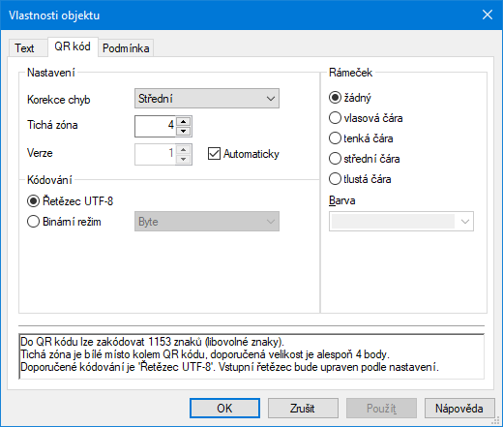Switch to the Podmínka tab

point(126,48)
